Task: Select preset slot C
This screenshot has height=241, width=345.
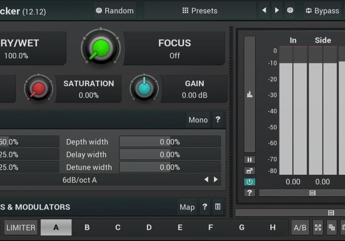Action: click(118, 228)
